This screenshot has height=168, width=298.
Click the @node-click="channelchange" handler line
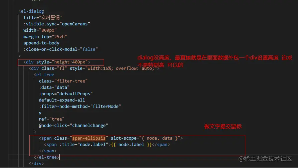click(73, 126)
